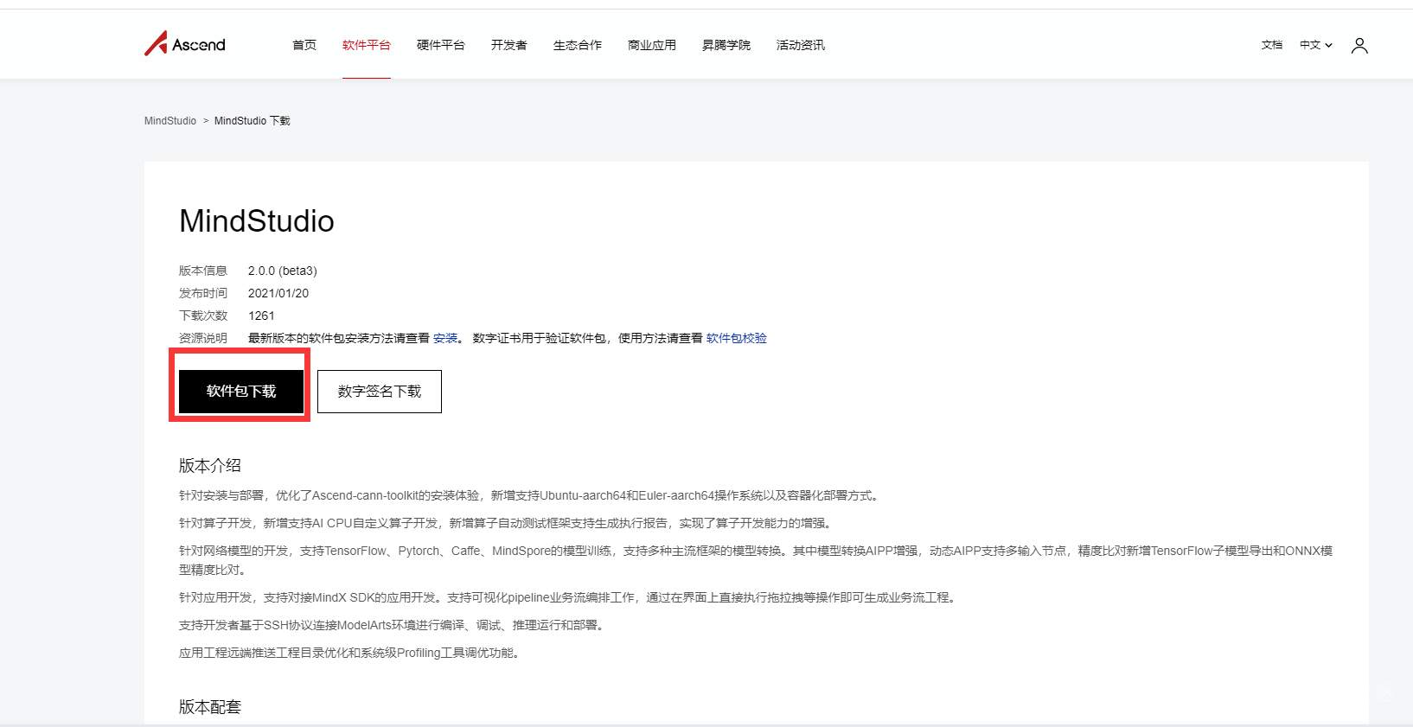Click the 版本介绍 heading
The image size is (1413, 727).
(x=210, y=466)
